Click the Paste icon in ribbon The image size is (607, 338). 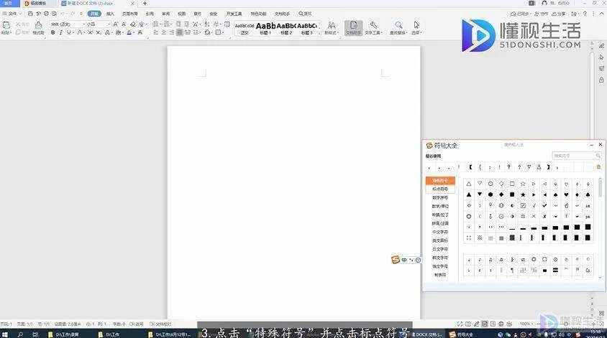(6, 27)
